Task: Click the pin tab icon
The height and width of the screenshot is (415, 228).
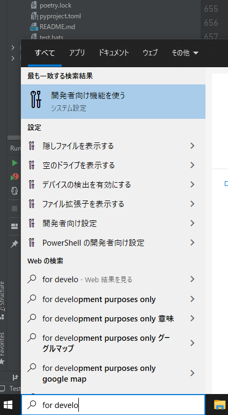Action: pyautogui.click(x=14, y=245)
